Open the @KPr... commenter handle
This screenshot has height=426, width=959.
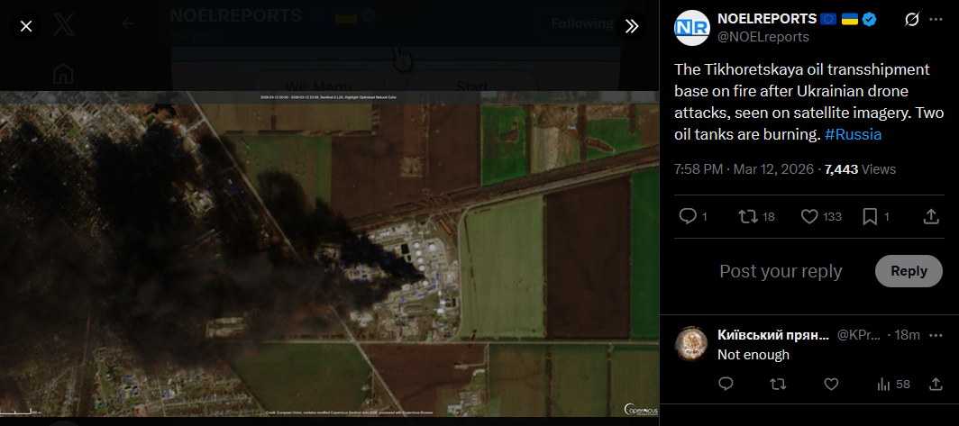pos(859,335)
